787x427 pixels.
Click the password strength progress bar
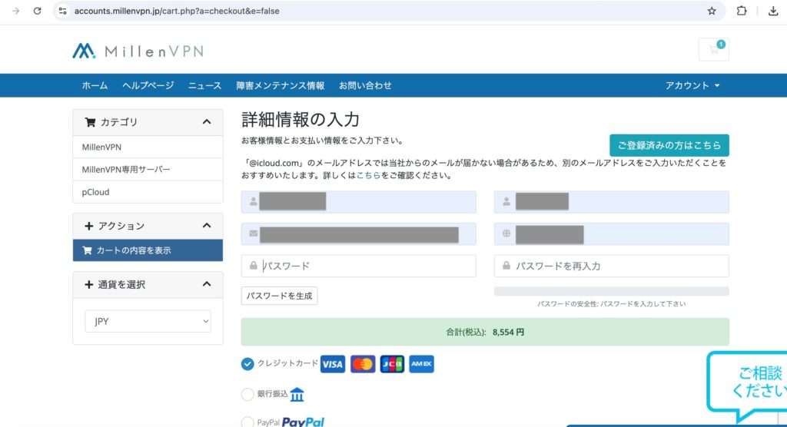[611, 292]
